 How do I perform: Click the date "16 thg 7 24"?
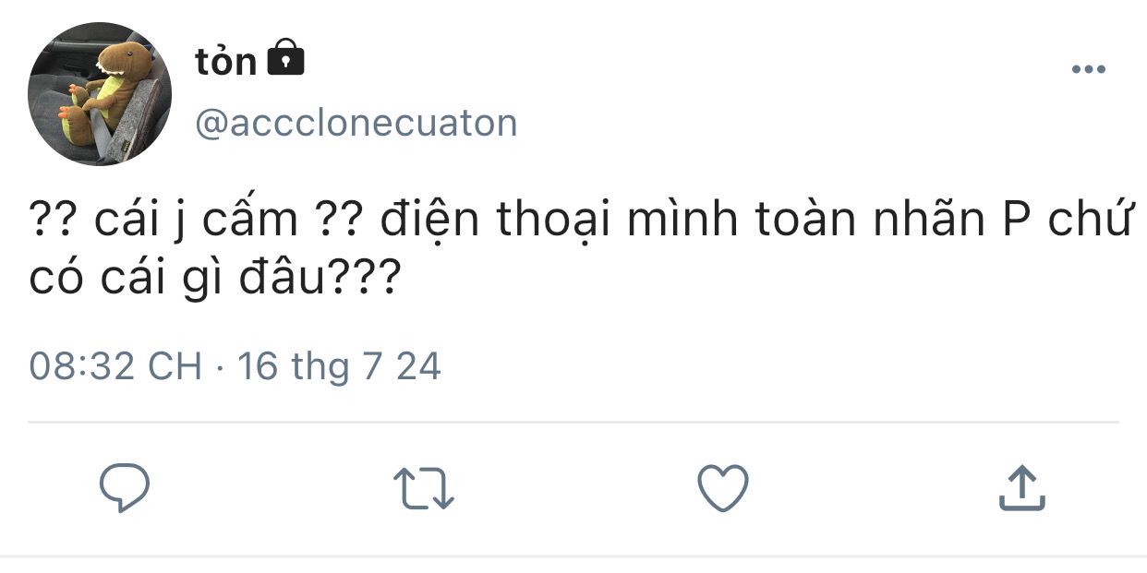coord(339,366)
